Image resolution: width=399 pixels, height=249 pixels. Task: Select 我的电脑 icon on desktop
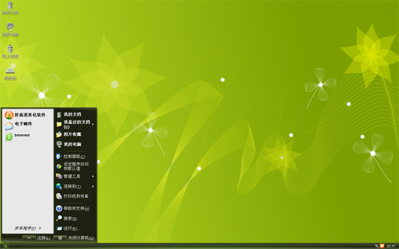10,30
